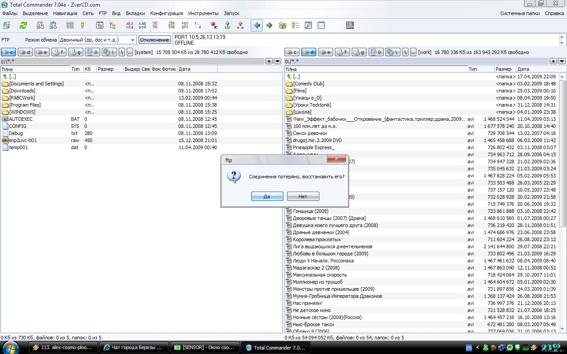
Task: Open the Конфигурация menu
Action: (167, 13)
